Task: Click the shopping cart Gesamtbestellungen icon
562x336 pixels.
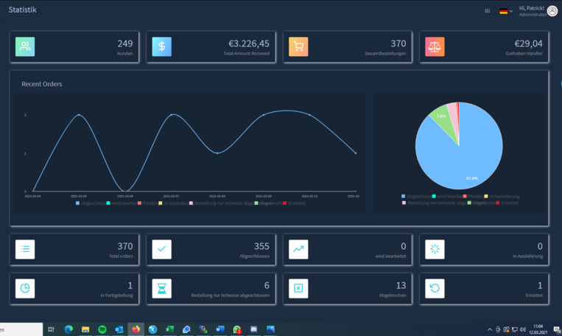Action: coord(298,46)
